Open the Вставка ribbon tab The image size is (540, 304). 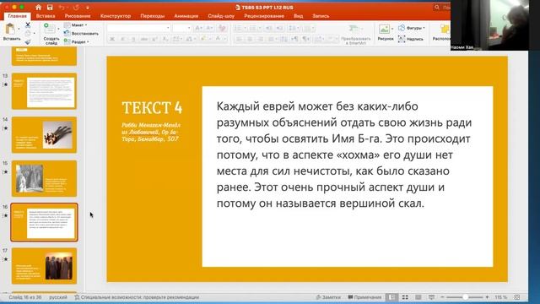46,16
